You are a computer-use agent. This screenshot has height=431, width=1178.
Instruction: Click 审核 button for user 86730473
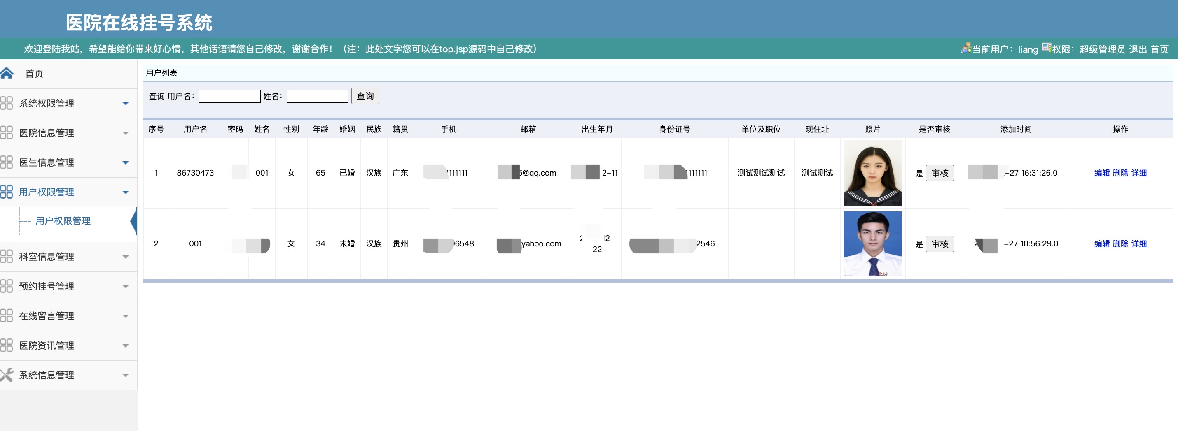(x=940, y=173)
